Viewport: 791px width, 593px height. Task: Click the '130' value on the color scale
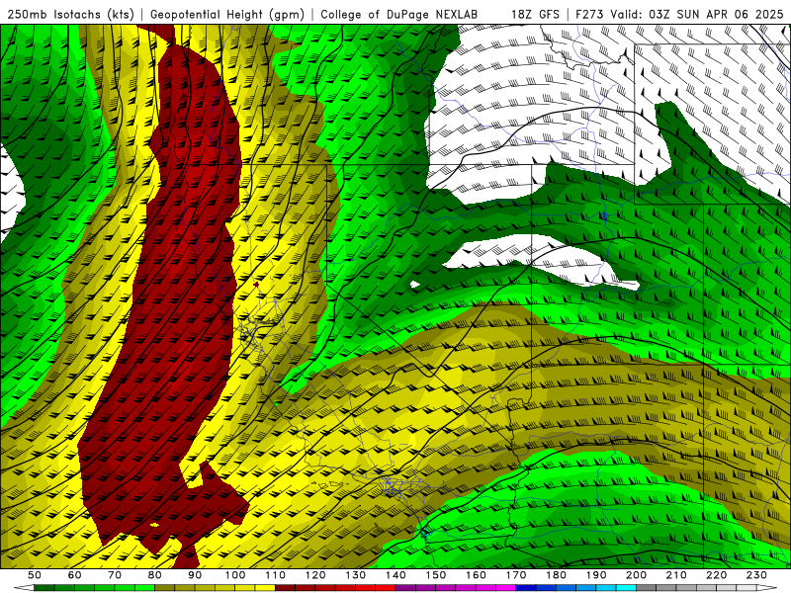356,575
